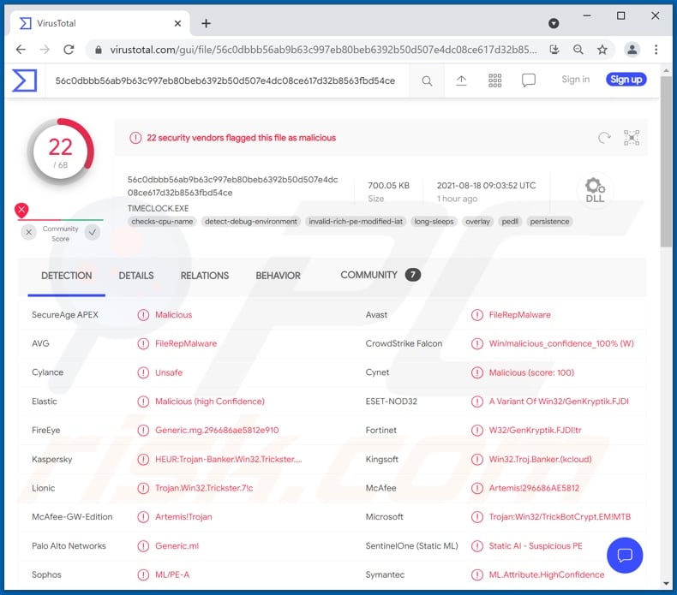Click the zoom magnifier icon in address bar
This screenshot has height=595, width=677.
[578, 50]
